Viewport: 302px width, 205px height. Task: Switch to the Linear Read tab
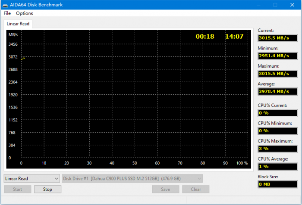(18, 24)
